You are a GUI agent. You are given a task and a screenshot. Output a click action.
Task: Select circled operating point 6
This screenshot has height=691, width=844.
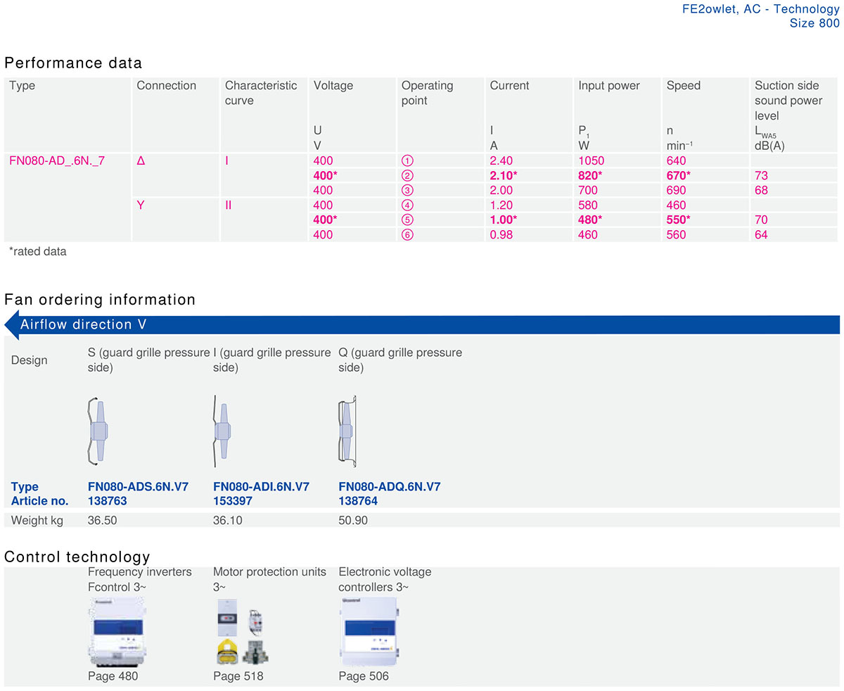407,234
